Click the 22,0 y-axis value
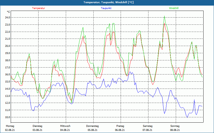Screen dimensions: 214x133 (x=7, y=32)
